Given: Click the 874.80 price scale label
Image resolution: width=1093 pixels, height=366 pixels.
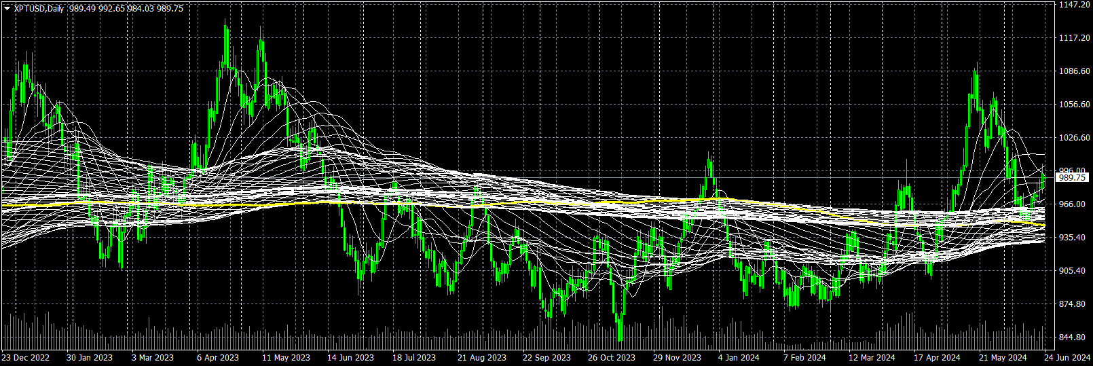Looking at the screenshot, I should click(x=1074, y=304).
